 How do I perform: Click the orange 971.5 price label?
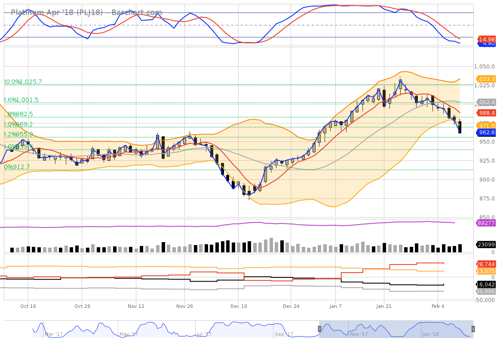(x=487, y=126)
